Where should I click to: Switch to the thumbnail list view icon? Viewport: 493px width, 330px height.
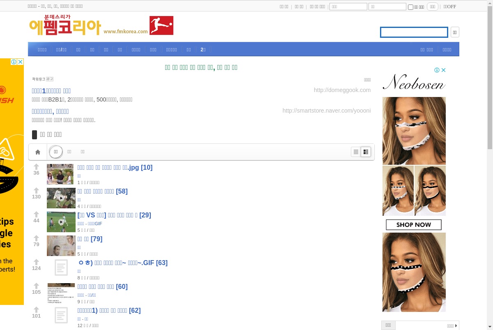pos(366,152)
